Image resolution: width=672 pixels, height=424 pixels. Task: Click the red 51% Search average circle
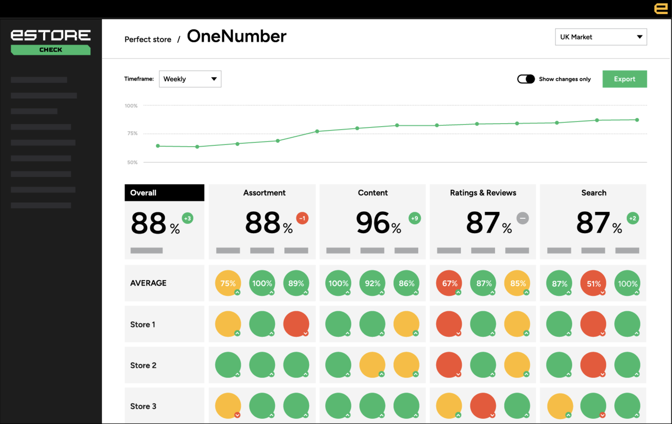coord(593,283)
